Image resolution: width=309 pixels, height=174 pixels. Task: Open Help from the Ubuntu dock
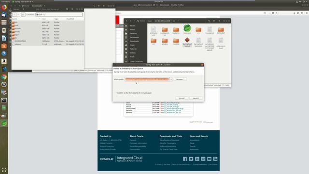(4, 54)
